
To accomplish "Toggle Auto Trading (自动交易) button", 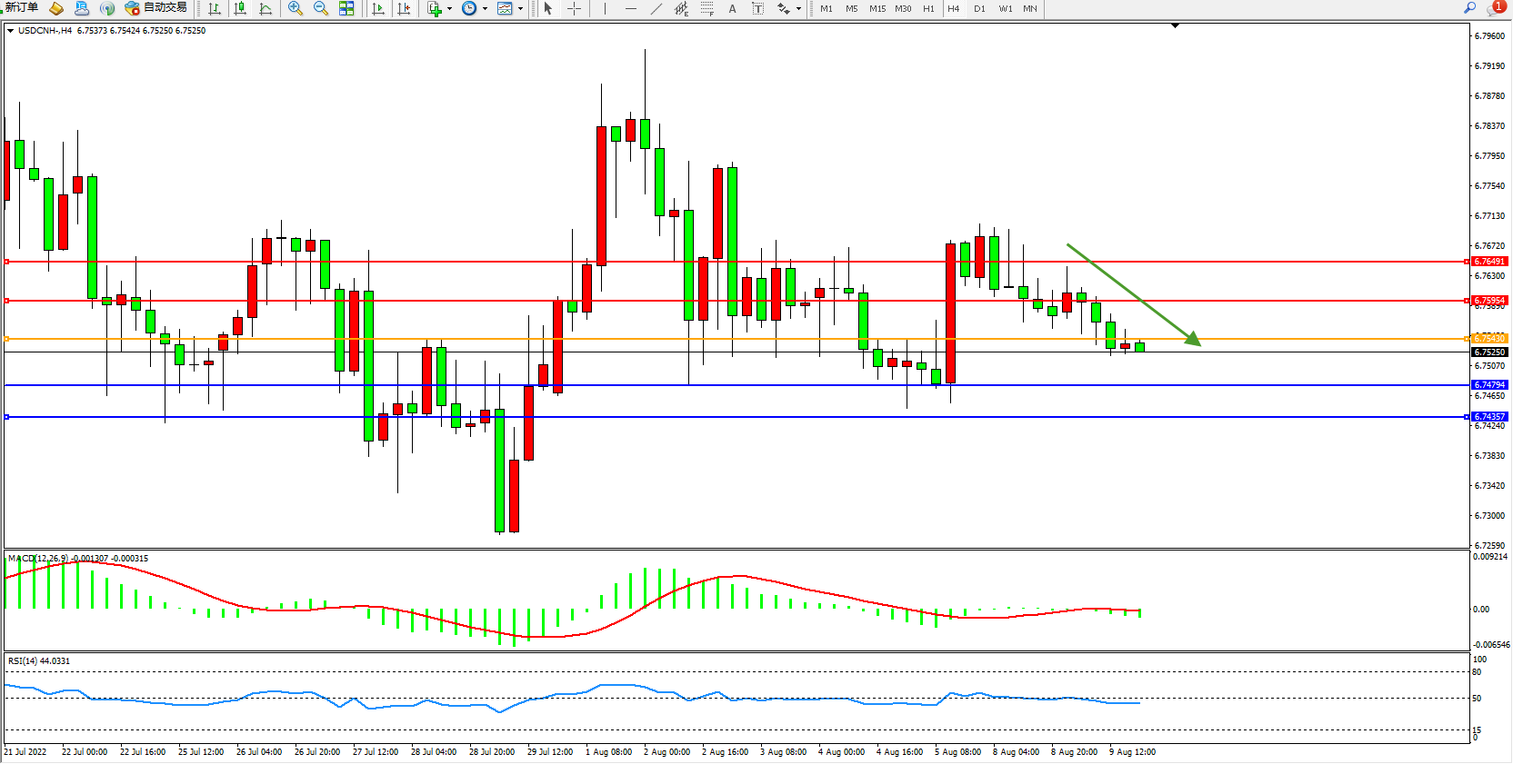I will point(156,8).
